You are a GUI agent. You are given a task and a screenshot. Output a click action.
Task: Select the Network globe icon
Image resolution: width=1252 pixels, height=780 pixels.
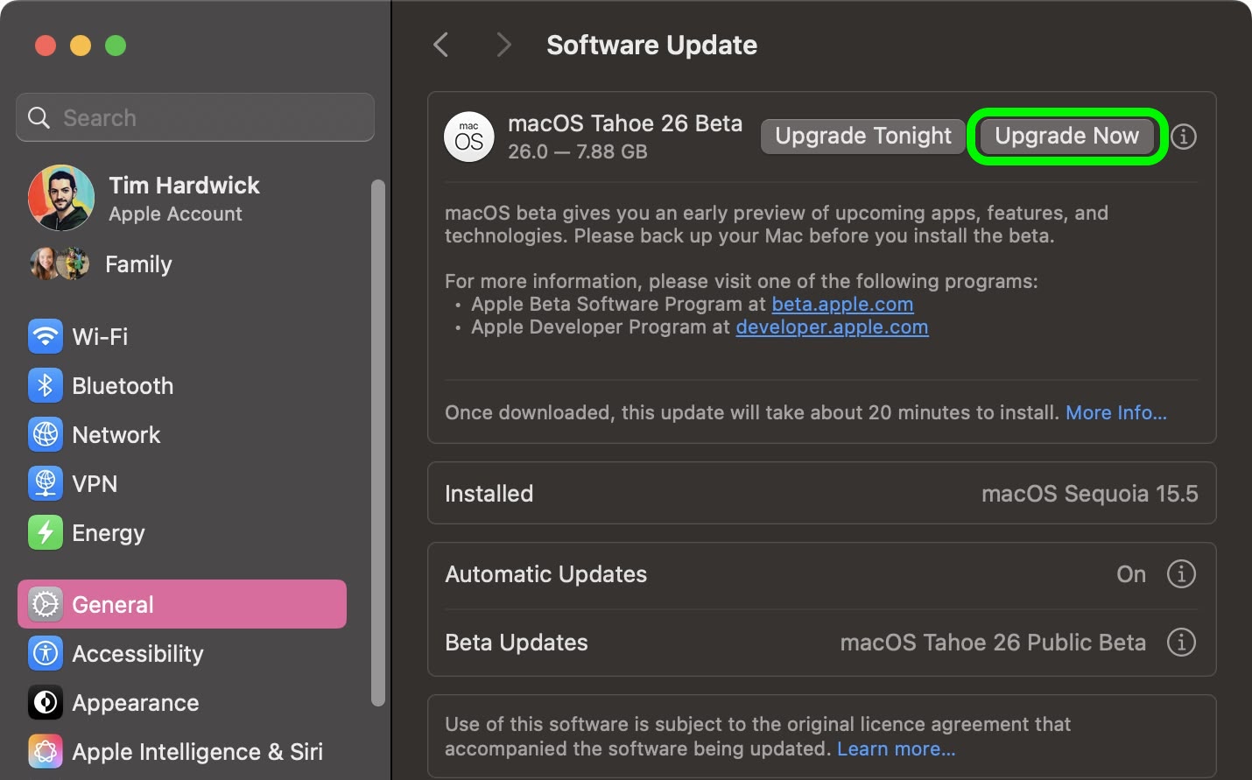click(46, 435)
